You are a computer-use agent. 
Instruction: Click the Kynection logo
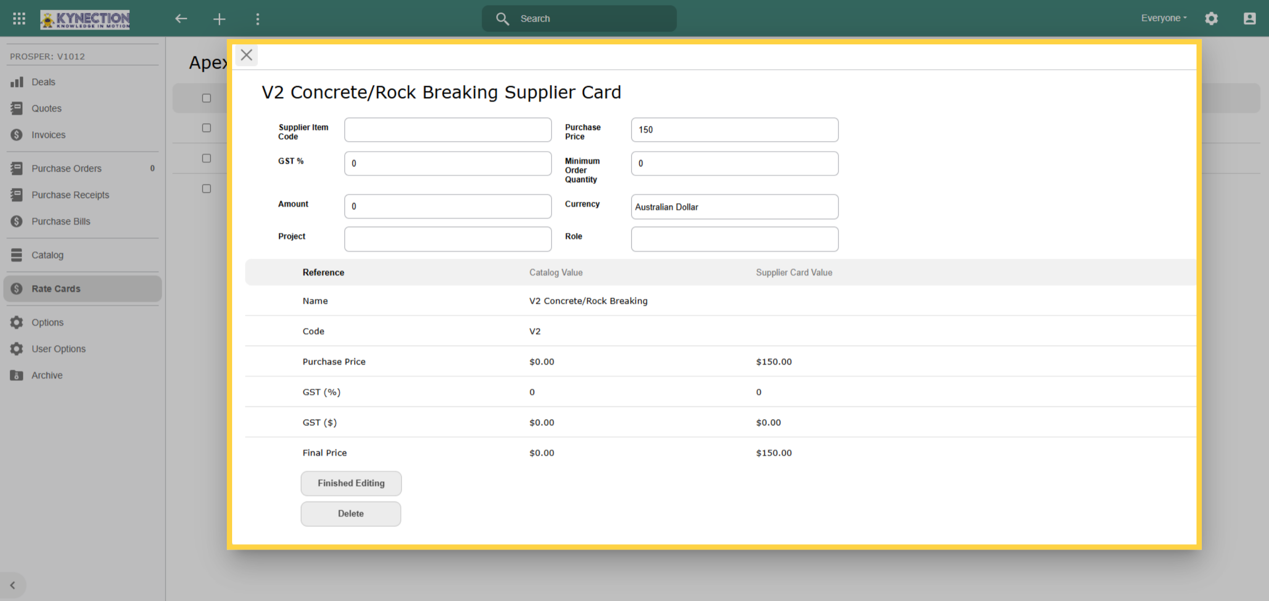tap(85, 19)
